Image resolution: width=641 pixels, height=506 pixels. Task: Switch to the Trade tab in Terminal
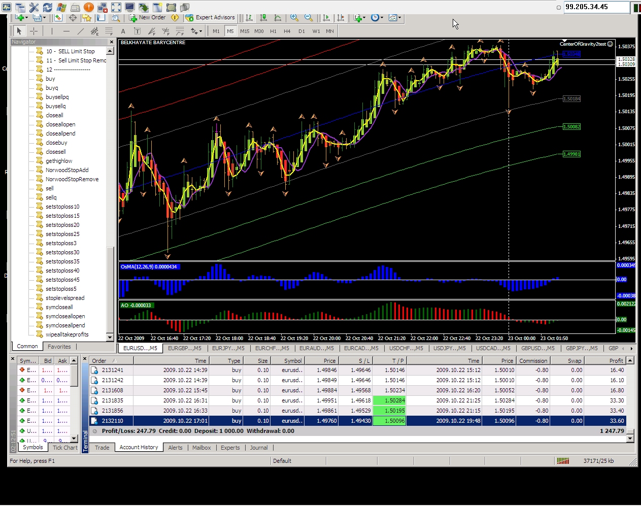102,448
